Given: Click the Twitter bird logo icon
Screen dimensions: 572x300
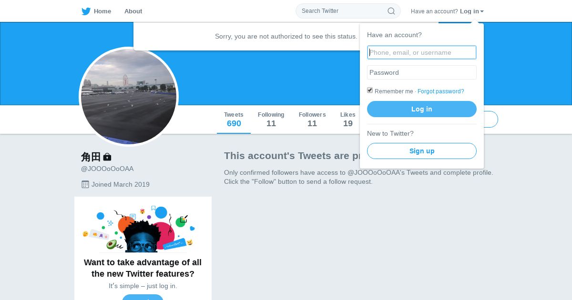Looking at the screenshot, I should point(86,11).
